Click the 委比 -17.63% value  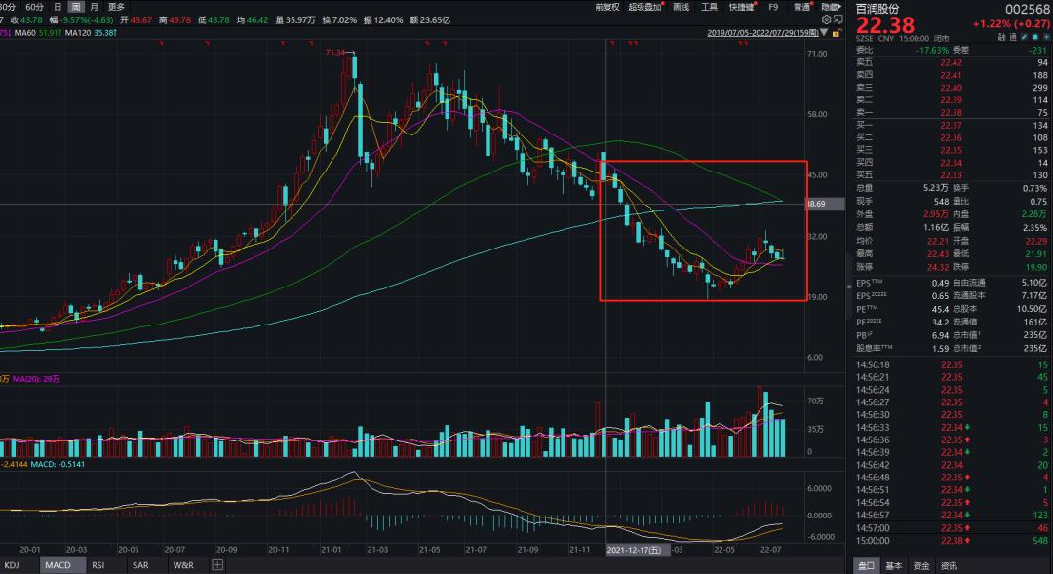click(933, 51)
